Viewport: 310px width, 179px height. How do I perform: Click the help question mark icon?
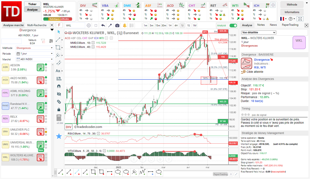pos(291,19)
